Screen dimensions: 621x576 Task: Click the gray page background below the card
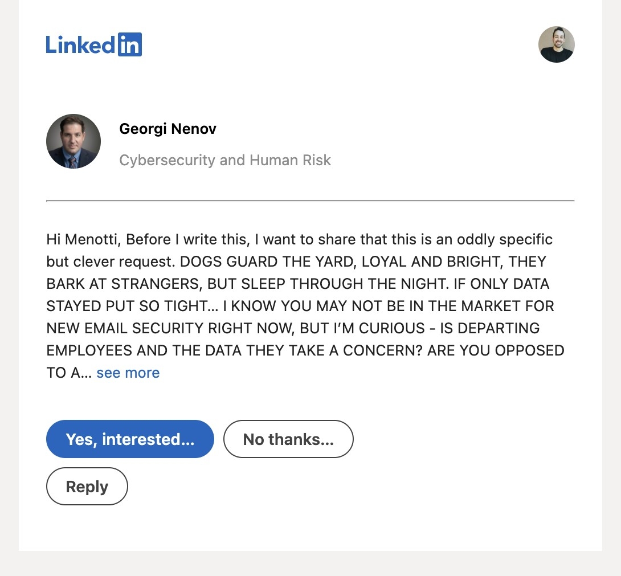pyautogui.click(x=310, y=564)
